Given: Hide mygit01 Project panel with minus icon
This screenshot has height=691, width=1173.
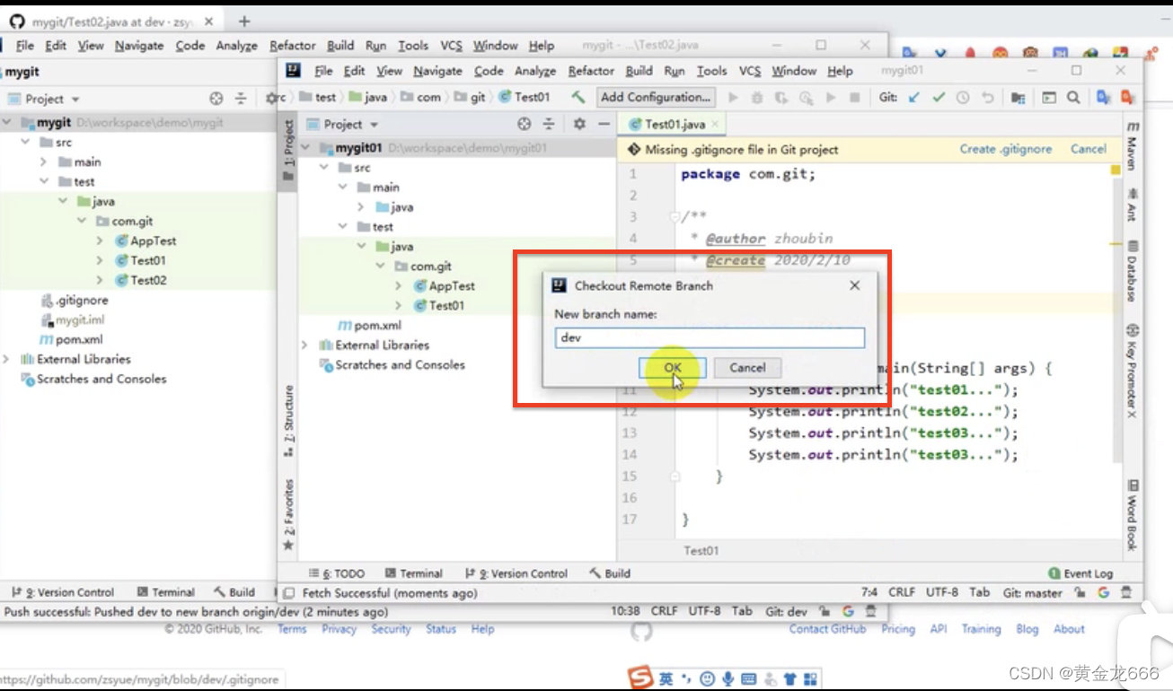Looking at the screenshot, I should tap(604, 124).
